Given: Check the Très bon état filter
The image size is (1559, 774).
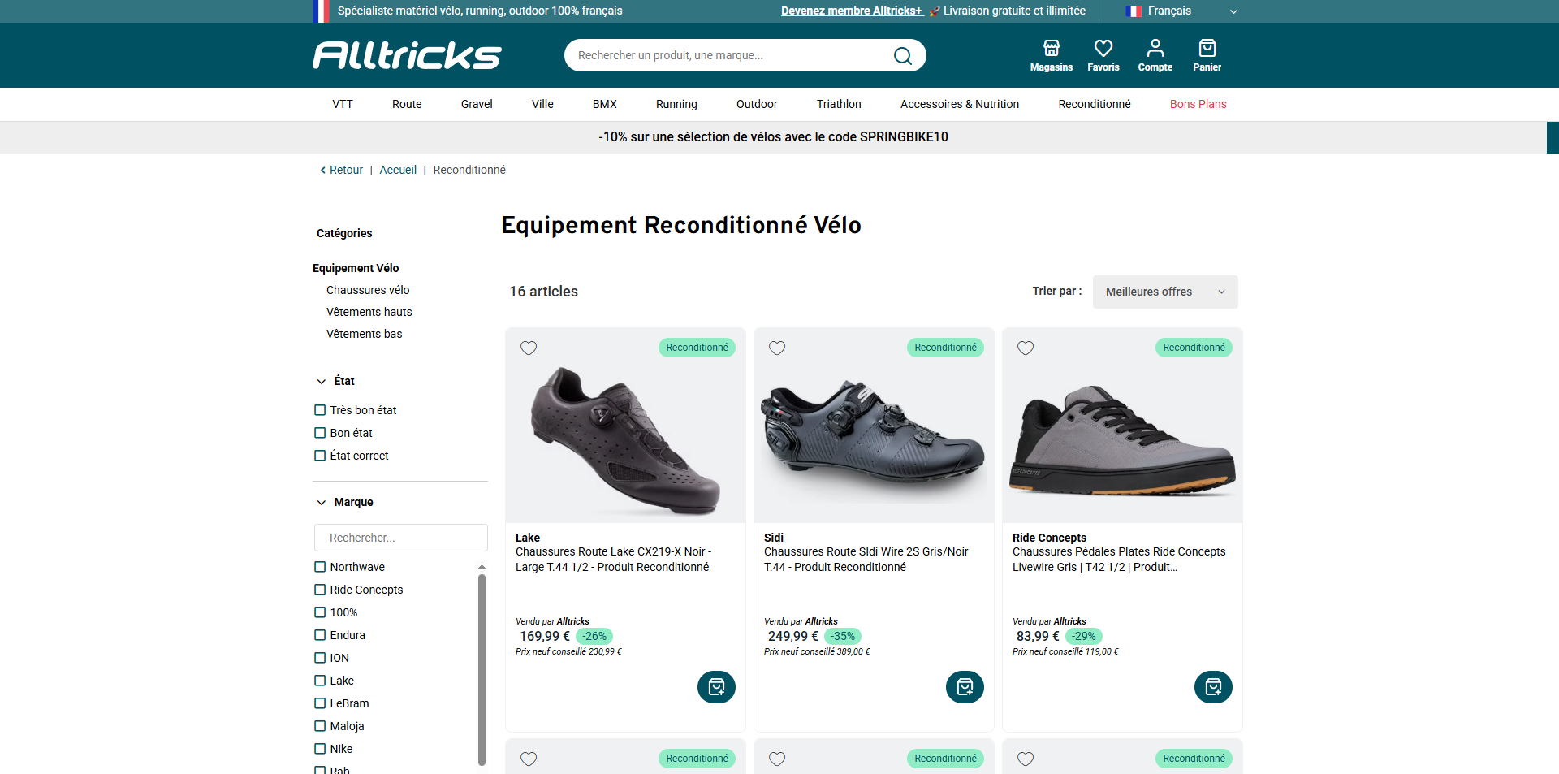Looking at the screenshot, I should [320, 410].
